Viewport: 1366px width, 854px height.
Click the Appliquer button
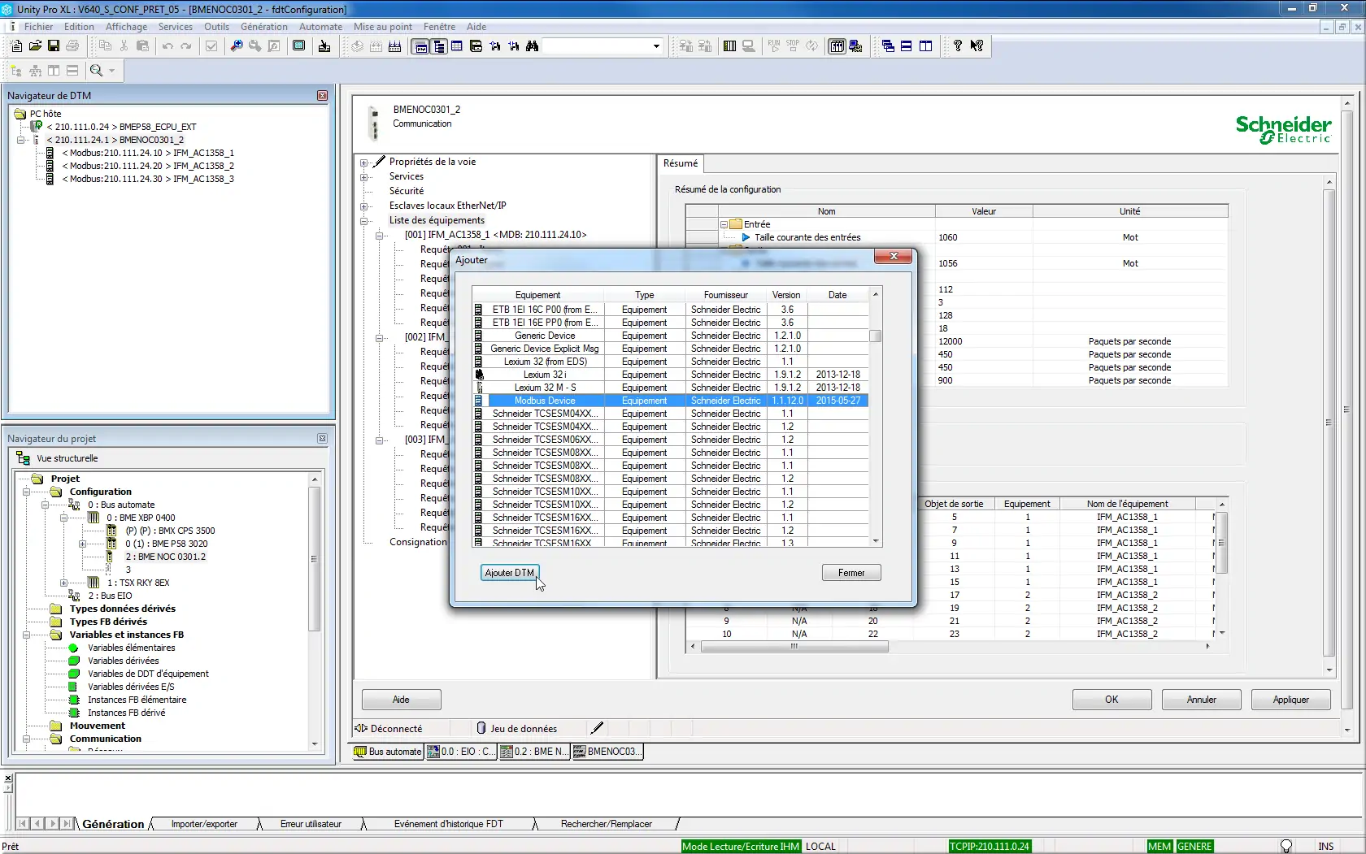coord(1290,700)
